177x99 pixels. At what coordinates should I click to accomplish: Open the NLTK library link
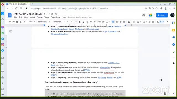(x=119, y=78)
